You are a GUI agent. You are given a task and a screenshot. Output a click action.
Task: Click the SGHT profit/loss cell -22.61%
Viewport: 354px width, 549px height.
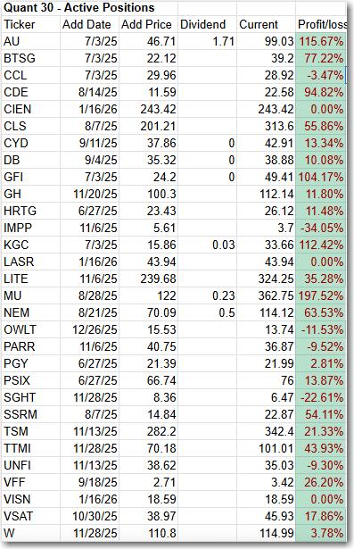(x=321, y=397)
